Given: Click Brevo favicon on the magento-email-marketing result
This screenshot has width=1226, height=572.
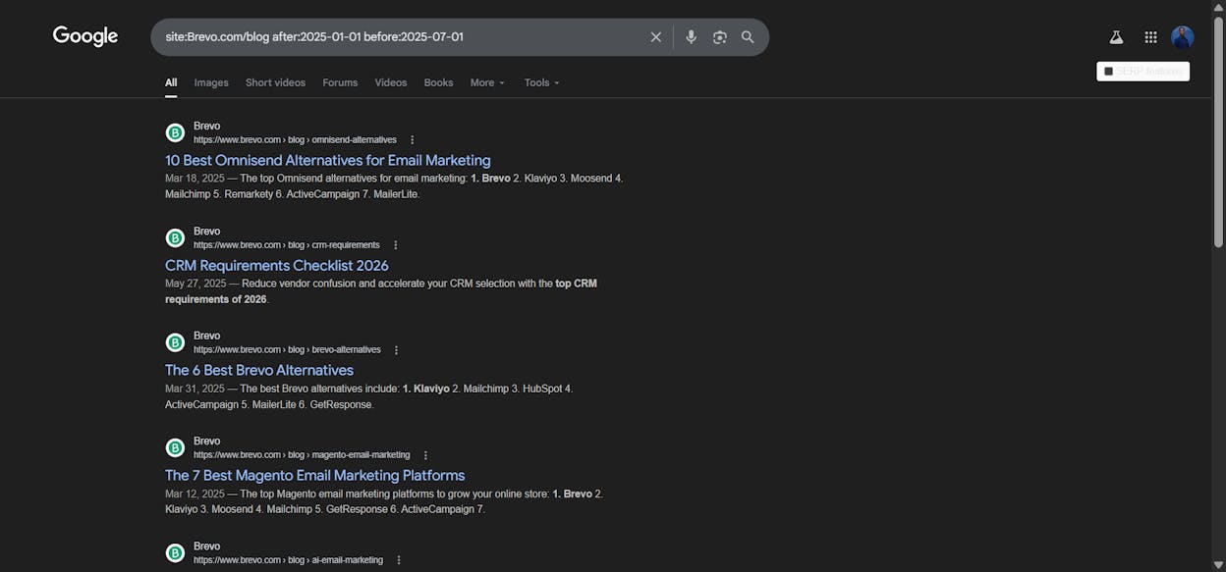Looking at the screenshot, I should tap(175, 447).
